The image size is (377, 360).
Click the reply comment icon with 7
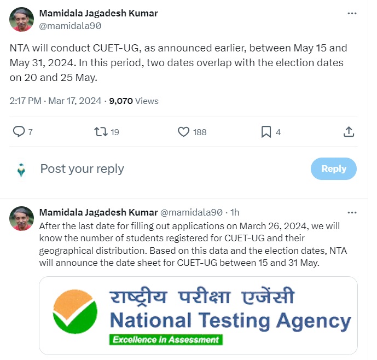(x=19, y=132)
